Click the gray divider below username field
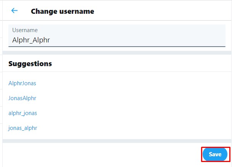Screen dimensions: 232x167 117,53
